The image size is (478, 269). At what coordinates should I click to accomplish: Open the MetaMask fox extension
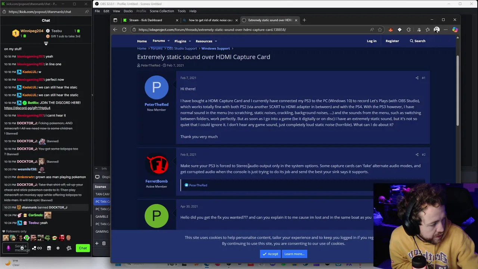391,30
